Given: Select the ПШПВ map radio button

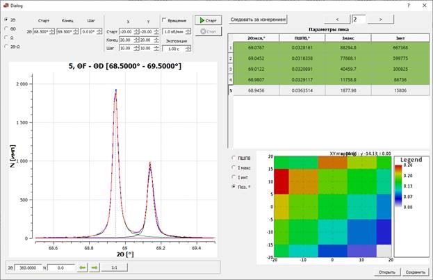Looking at the screenshot, I should 234,158.
